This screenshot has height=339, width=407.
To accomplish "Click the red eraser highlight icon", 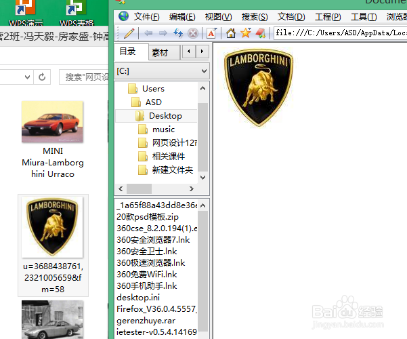I will (x=260, y=33).
